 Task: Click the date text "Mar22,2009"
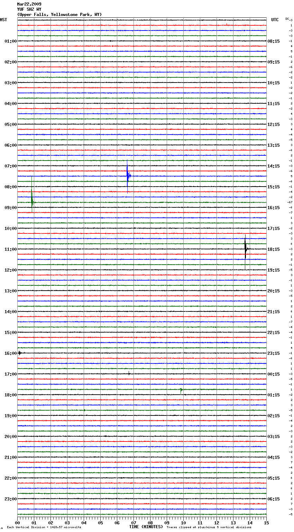pyautogui.click(x=29, y=4)
